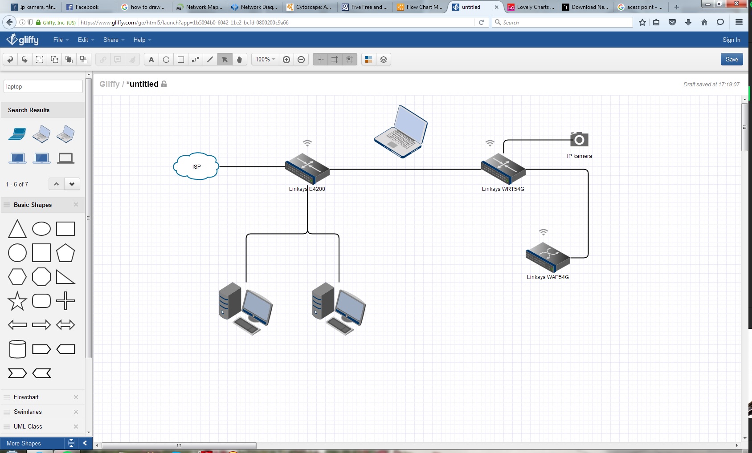The height and width of the screenshot is (453, 752).
Task: Collapse the shape sidebar with left arrow
Action: [85, 443]
